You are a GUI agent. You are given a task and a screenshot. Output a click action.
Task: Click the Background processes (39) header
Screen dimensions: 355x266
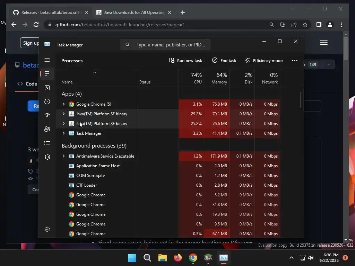point(94,146)
